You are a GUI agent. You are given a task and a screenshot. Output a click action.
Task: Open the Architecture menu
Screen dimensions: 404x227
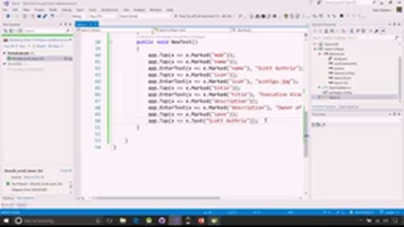pyautogui.click(x=109, y=10)
